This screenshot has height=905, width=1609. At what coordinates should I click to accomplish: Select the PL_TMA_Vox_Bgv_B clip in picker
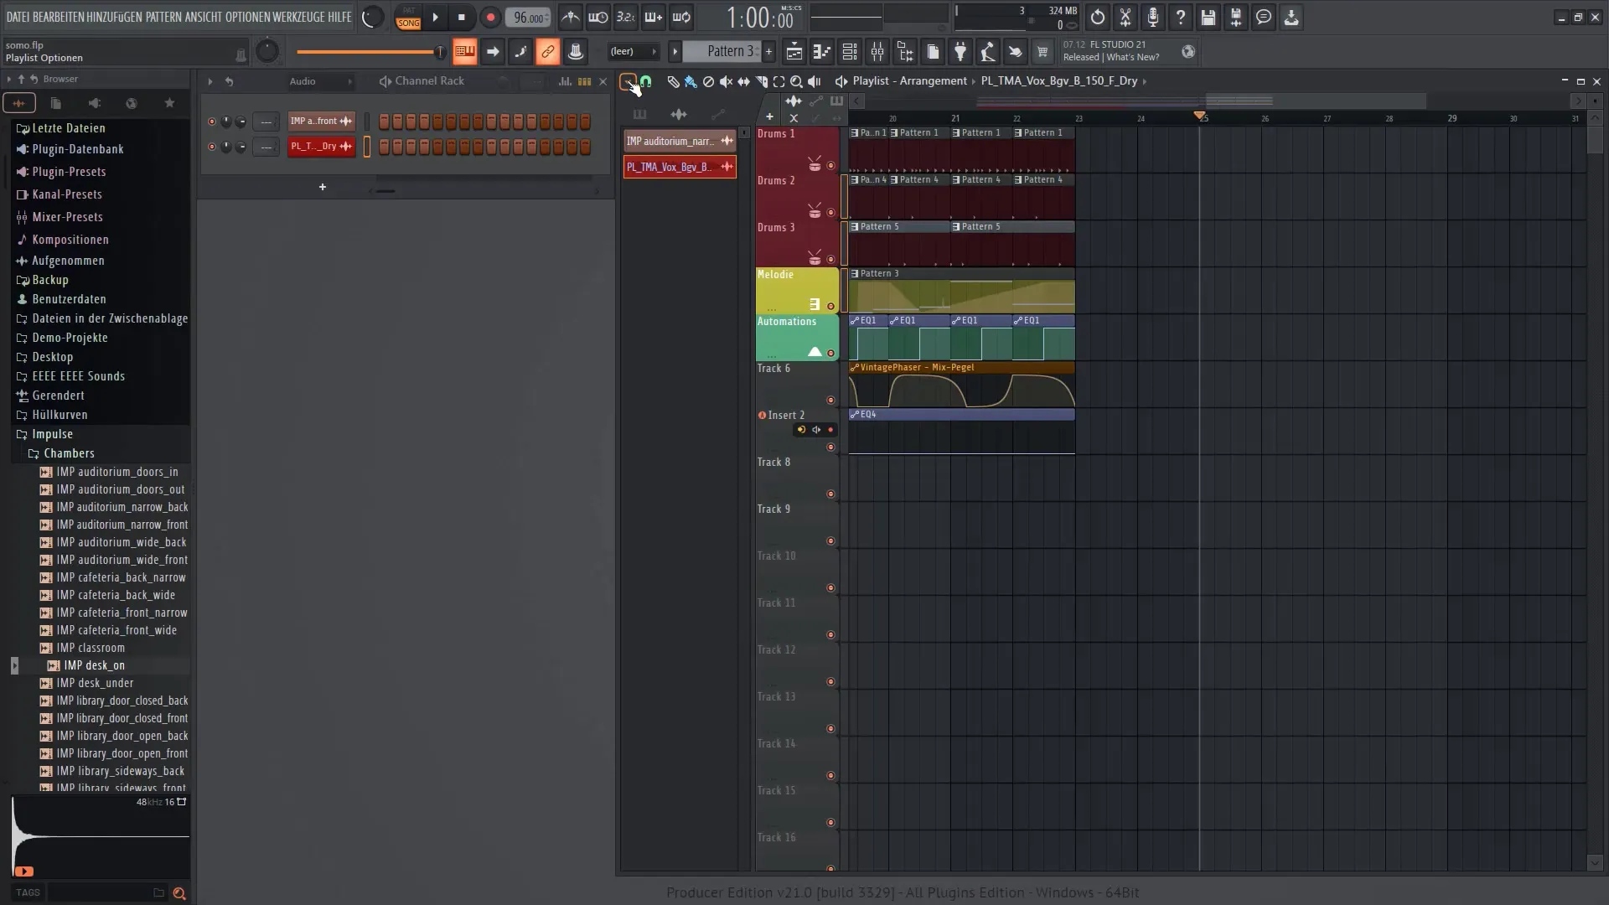pos(680,167)
